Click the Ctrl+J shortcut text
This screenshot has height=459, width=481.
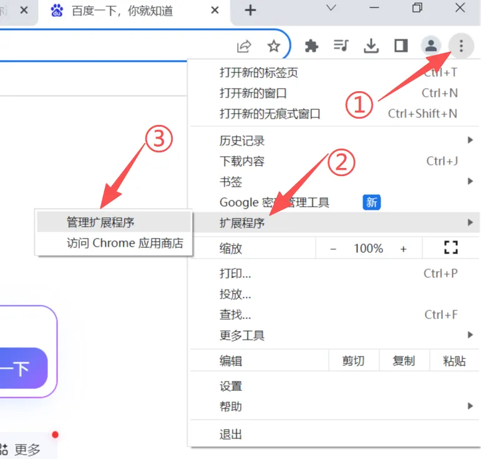coord(442,161)
